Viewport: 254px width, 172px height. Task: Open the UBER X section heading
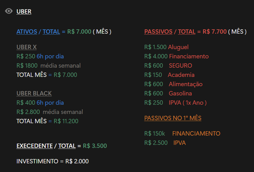coord(27,47)
